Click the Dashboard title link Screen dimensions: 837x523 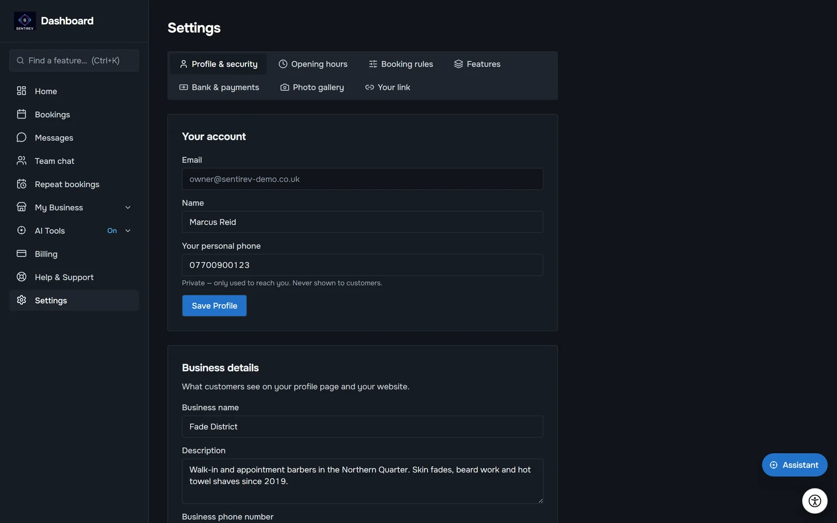(67, 21)
